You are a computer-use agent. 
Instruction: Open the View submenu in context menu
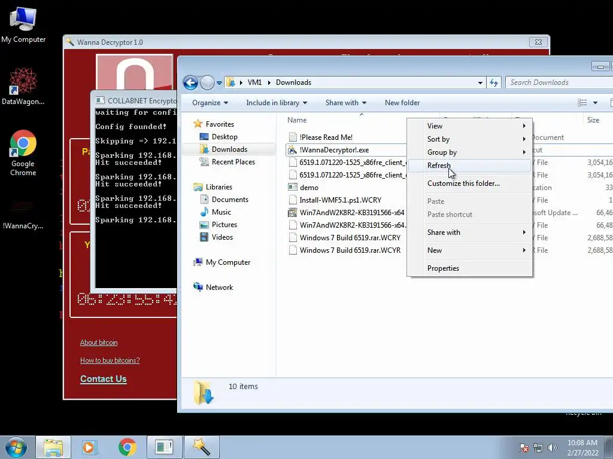coord(469,126)
